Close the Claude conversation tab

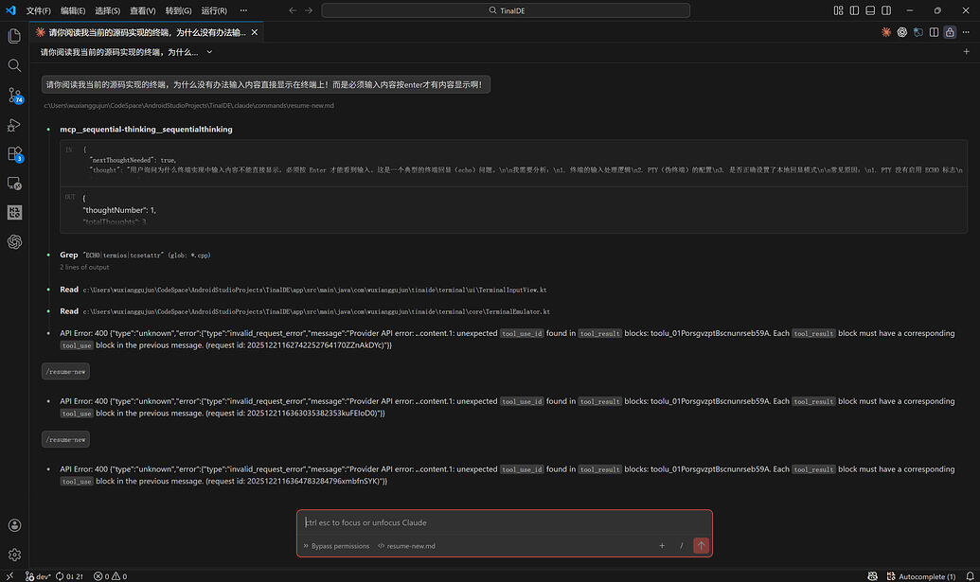(x=255, y=32)
